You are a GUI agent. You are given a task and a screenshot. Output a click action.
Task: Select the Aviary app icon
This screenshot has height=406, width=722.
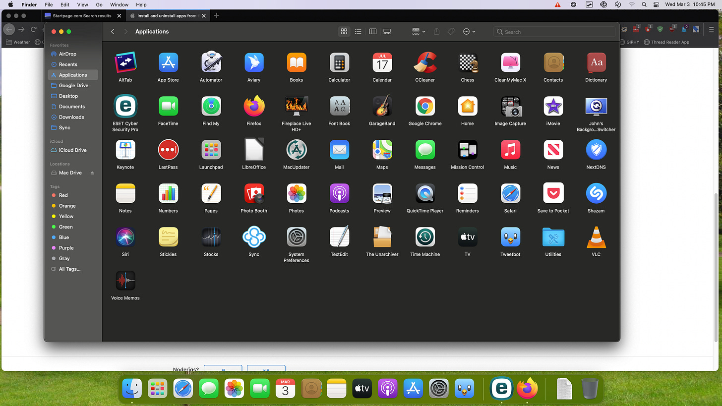[x=254, y=63]
